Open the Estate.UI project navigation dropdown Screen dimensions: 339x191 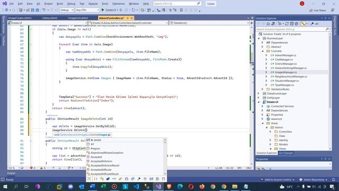tap(48, 23)
